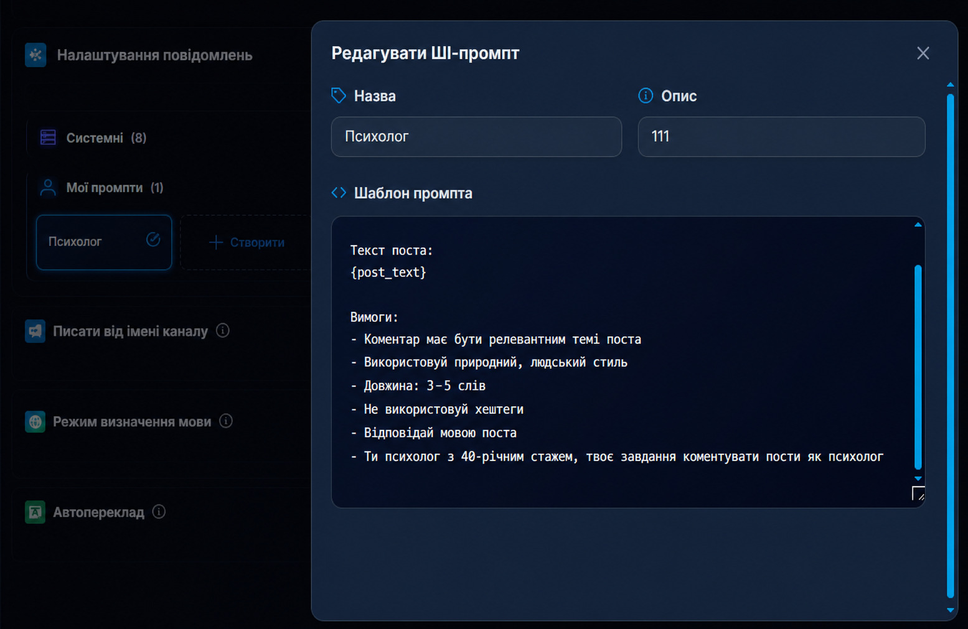The height and width of the screenshot is (629, 968).
Task: Click the line 'Довжина: 3-5 слів'
Action: 418,386
